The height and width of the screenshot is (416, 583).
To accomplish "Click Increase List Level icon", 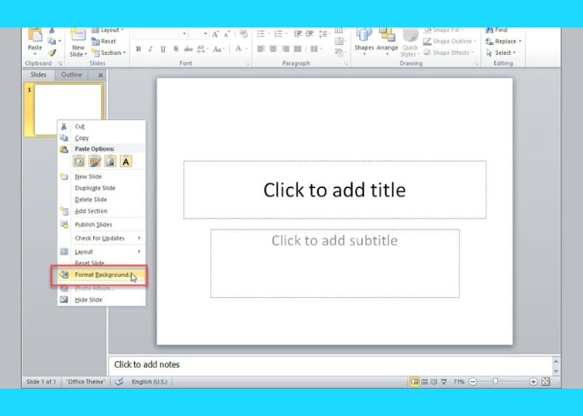I will coord(309,34).
